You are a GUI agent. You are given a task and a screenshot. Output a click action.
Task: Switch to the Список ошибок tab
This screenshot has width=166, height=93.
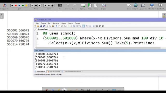tap(54, 72)
